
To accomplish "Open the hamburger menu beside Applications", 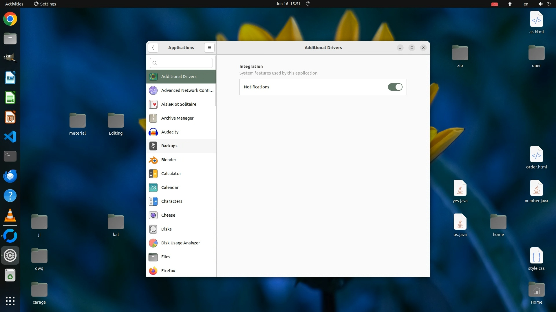I will click(x=209, y=48).
